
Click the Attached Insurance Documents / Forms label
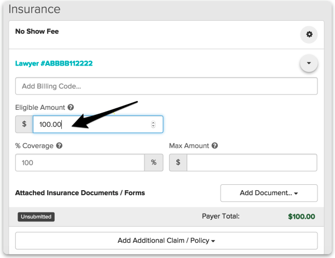80,193
